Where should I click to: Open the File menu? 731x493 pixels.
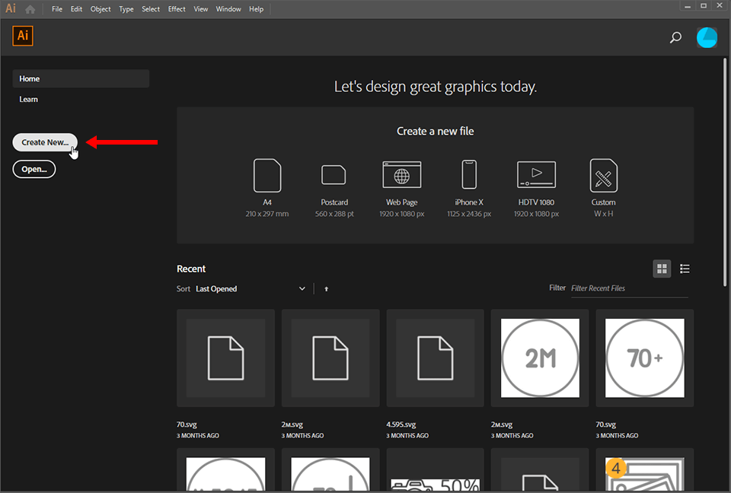(x=57, y=9)
